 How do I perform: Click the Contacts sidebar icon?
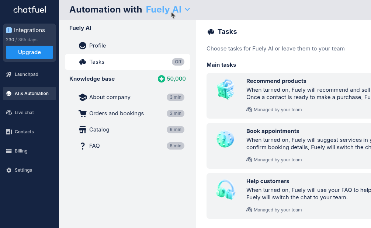tap(9, 132)
